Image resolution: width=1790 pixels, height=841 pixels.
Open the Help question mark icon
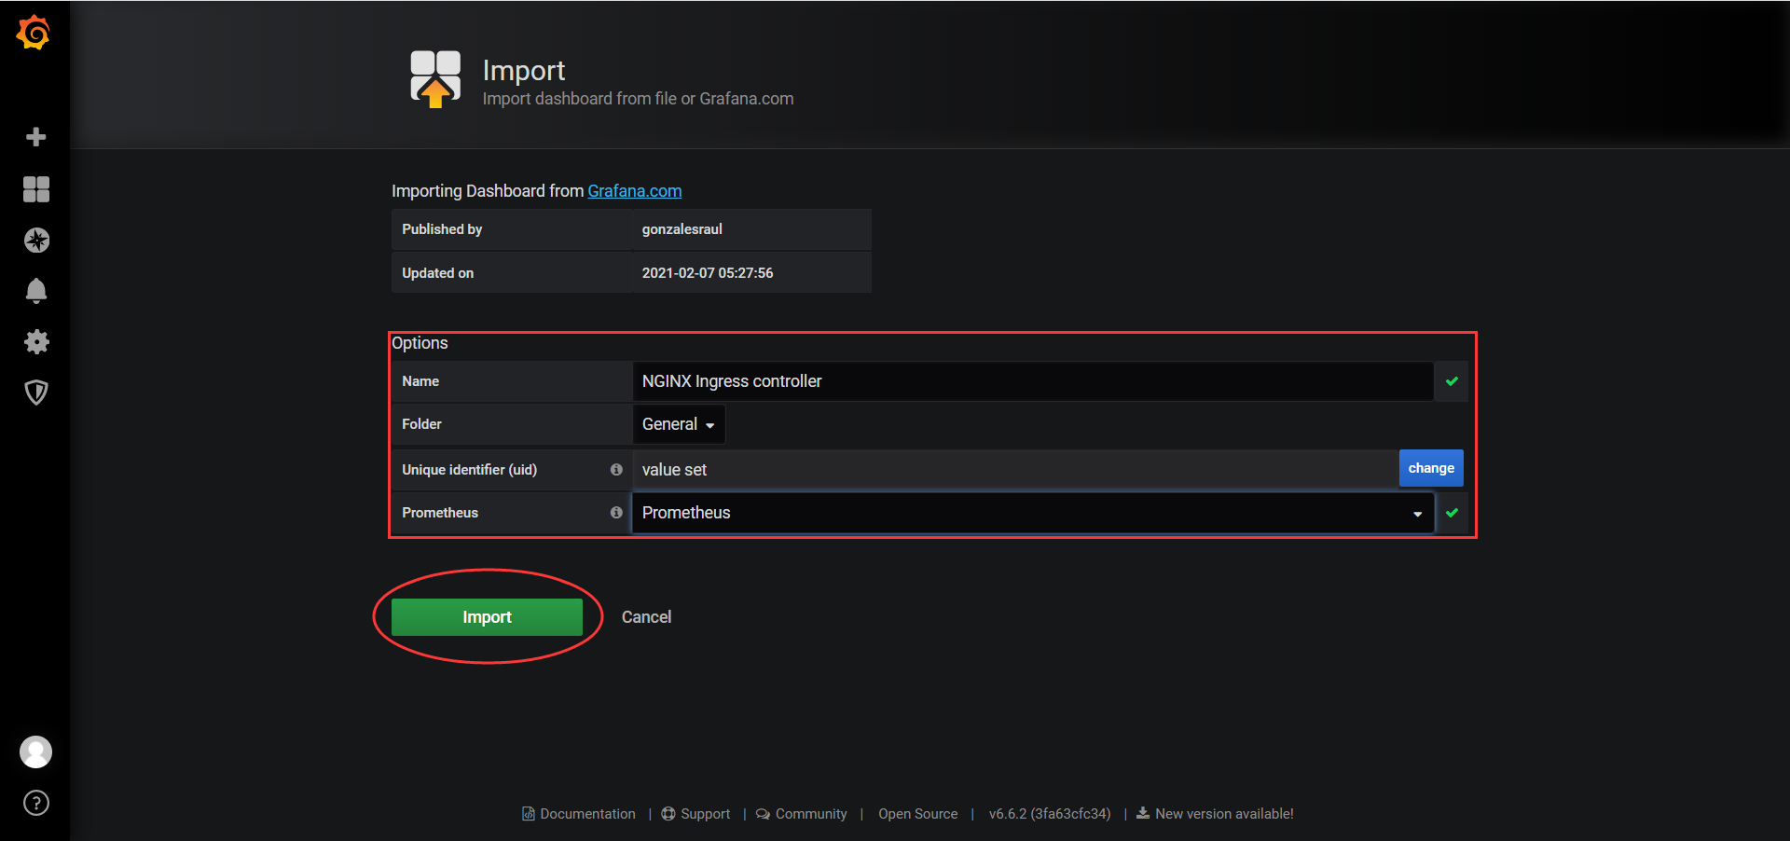click(36, 803)
